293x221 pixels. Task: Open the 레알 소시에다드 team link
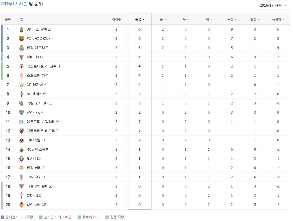39,103
